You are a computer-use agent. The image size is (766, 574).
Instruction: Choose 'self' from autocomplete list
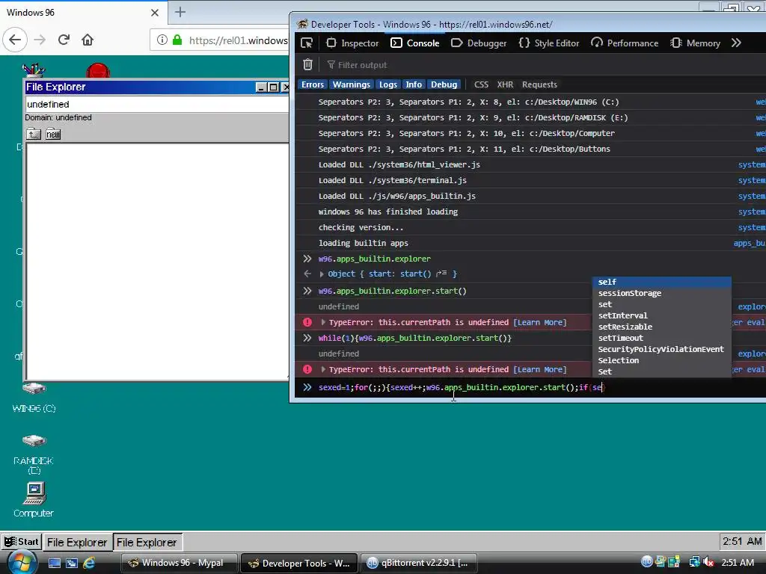coord(661,282)
